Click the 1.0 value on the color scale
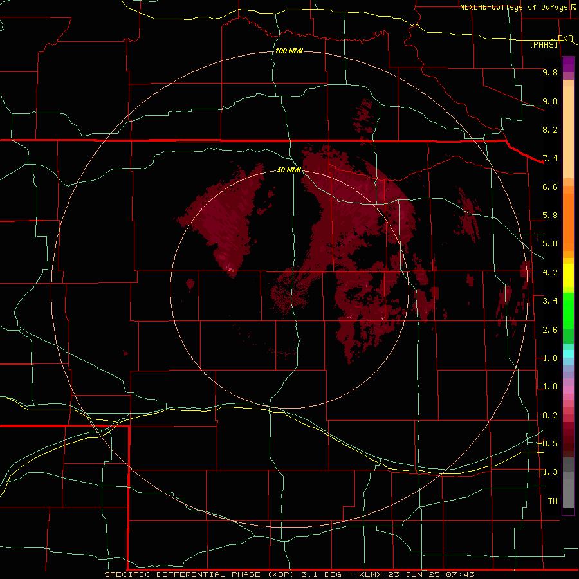Image resolution: width=579 pixels, height=579 pixels. pos(550,387)
